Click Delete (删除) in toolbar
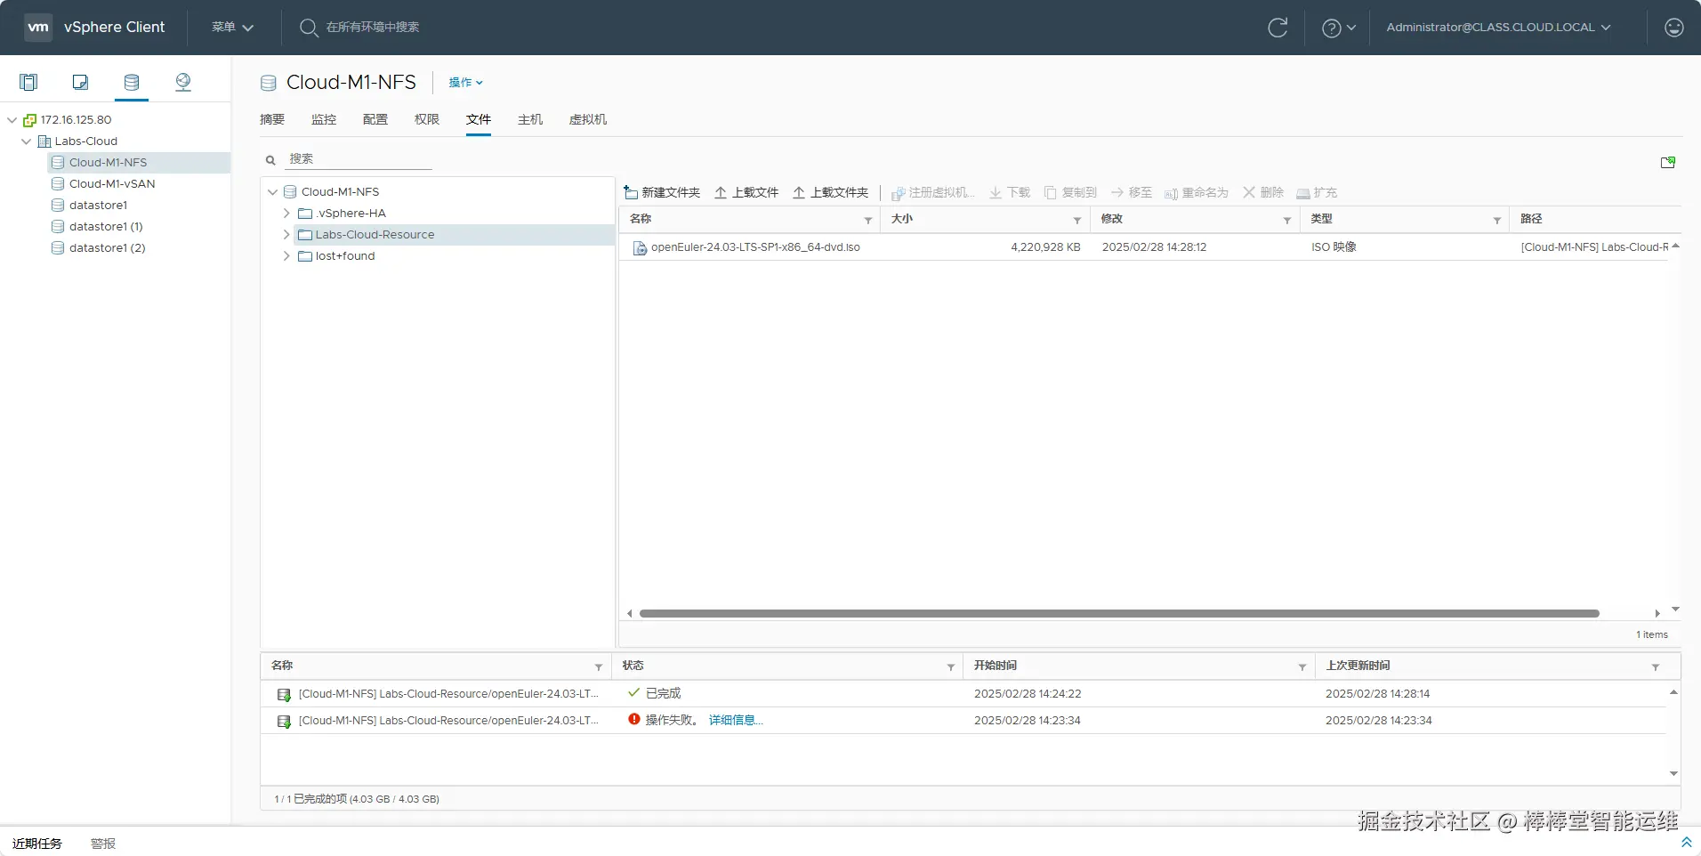1701x856 pixels. coord(1263,192)
